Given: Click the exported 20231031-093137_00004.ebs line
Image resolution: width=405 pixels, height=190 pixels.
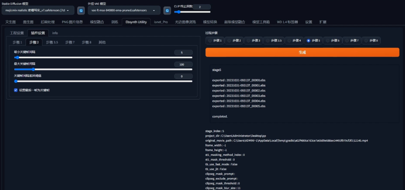Looking at the screenshot, I should (239, 101).
